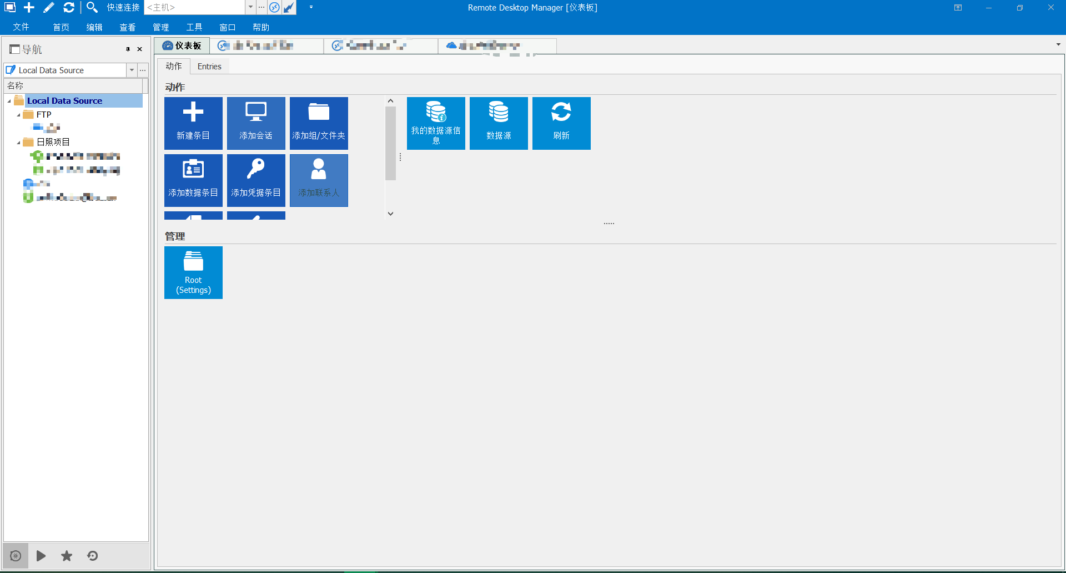Screen dimensions: 1066x573
Task: Open Root Settings
Action: [x=193, y=272]
